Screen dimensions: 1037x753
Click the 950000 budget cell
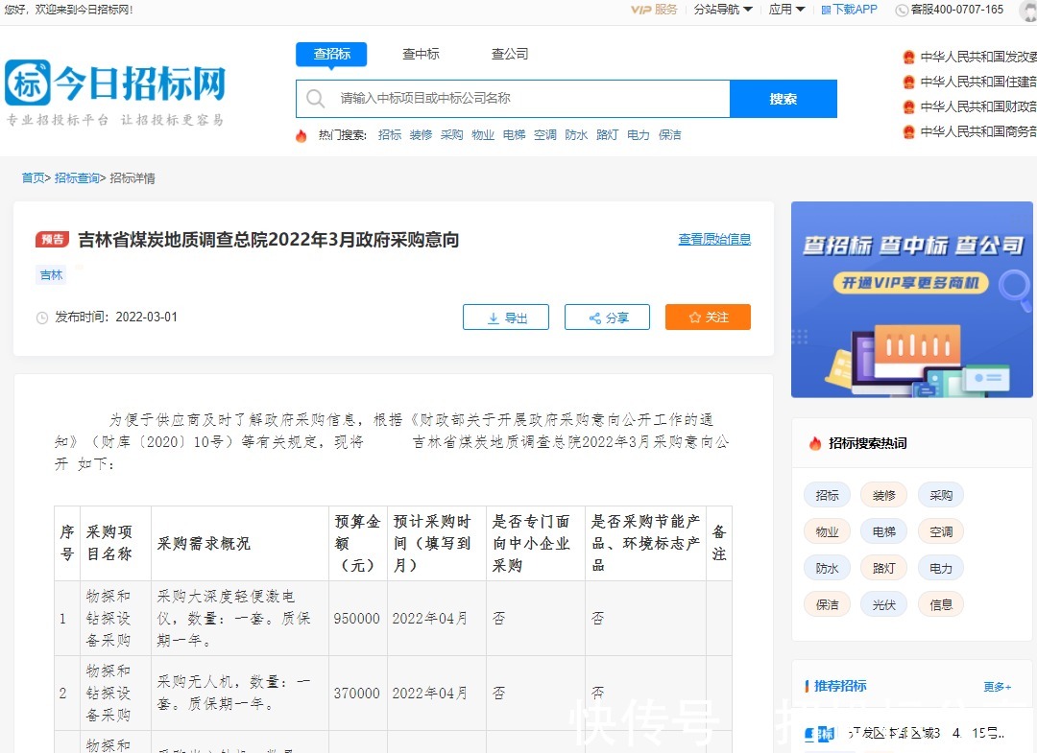pyautogui.click(x=357, y=619)
